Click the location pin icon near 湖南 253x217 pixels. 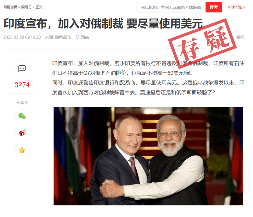[77, 37]
